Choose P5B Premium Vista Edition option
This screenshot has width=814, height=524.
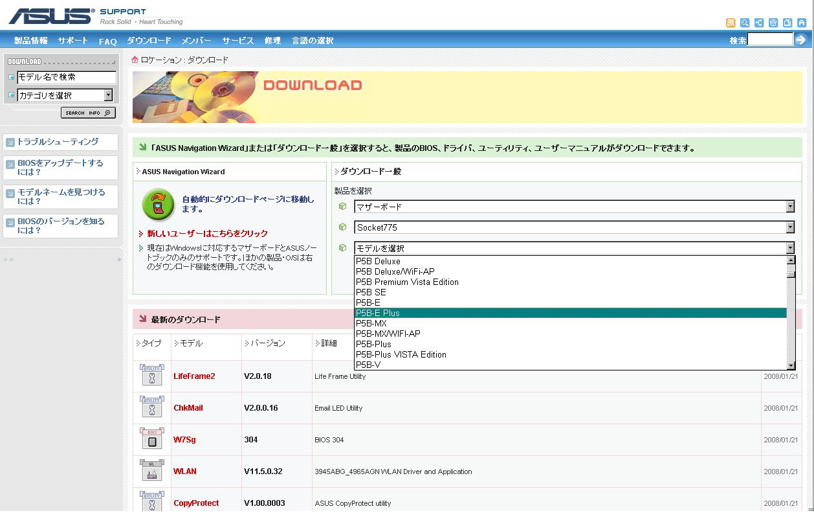point(571,282)
